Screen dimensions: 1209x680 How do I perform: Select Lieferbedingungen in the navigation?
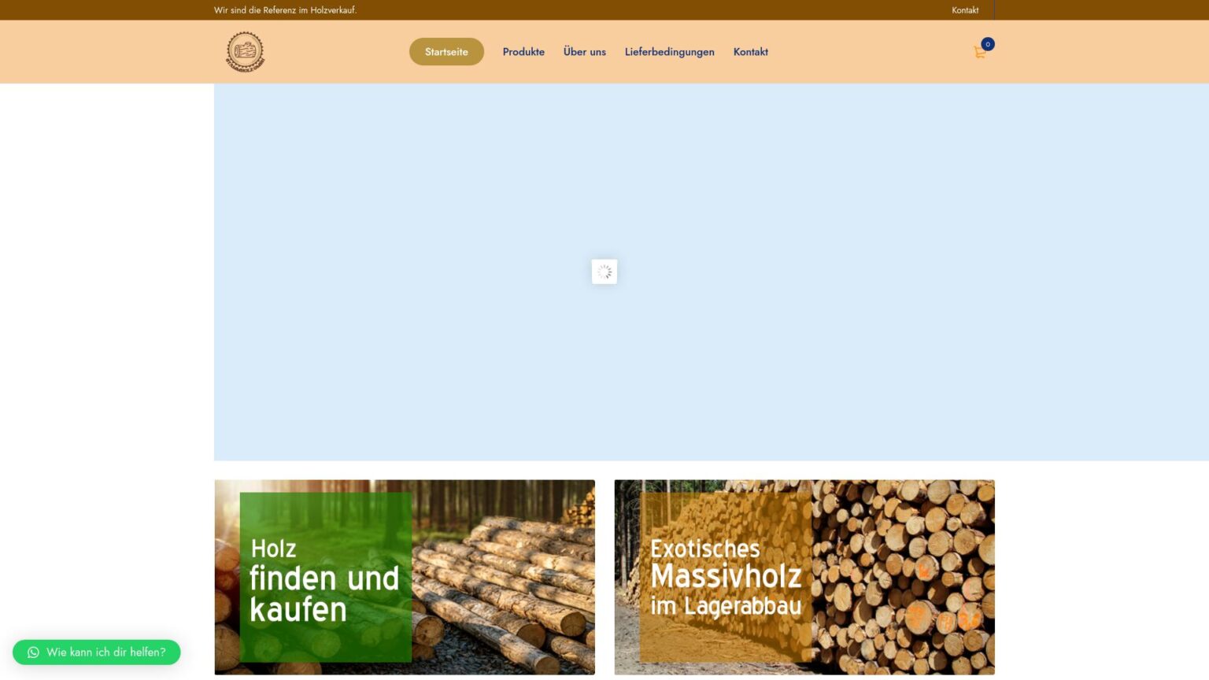click(x=669, y=52)
